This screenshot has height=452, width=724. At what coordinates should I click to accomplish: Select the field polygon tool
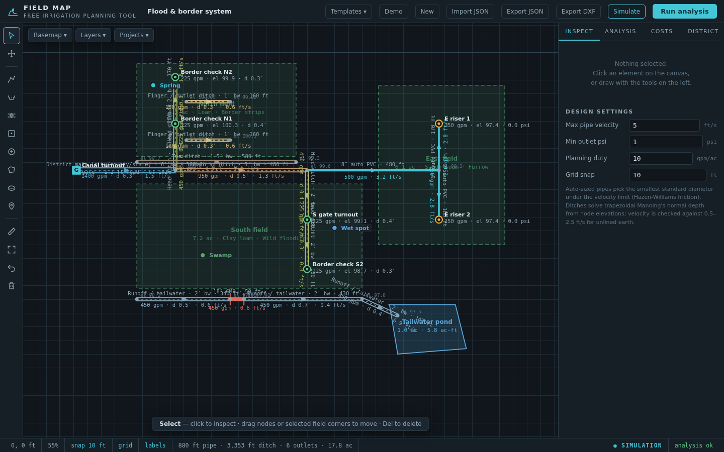(12, 170)
